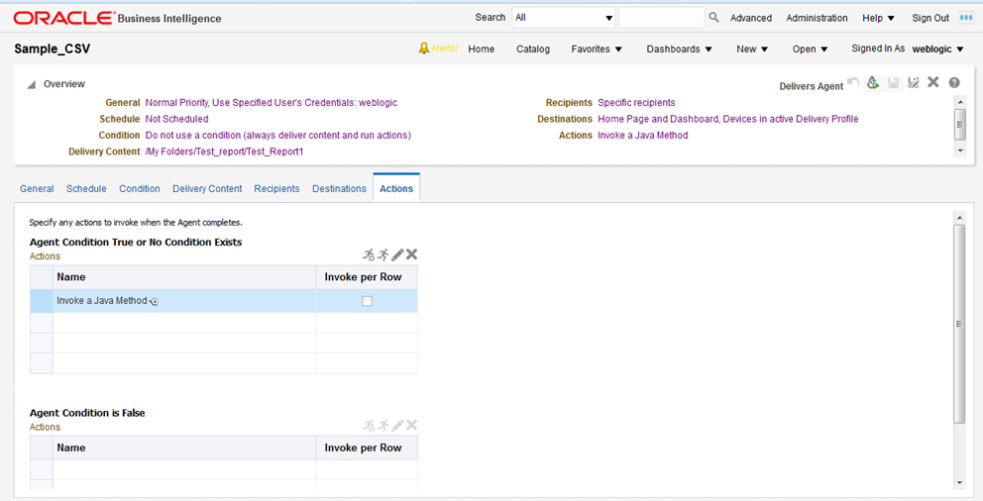The width and height of the screenshot is (983, 501).
Task: Click the Save agent floppy icon
Action: (x=894, y=82)
